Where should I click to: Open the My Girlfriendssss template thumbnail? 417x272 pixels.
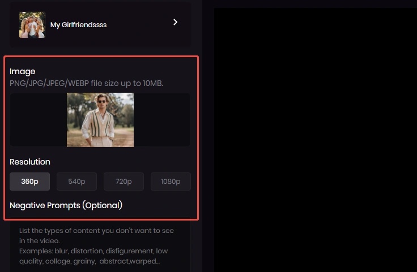32,25
